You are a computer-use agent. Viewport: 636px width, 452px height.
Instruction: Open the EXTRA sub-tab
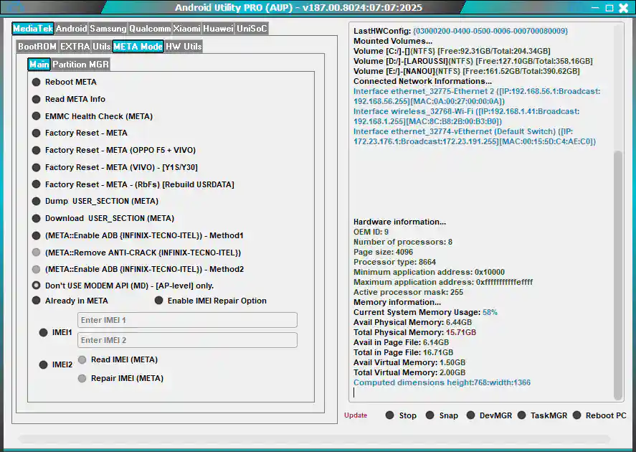point(75,46)
